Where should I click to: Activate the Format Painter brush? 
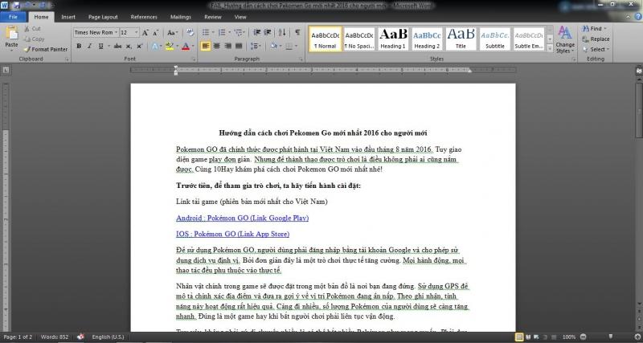coord(27,49)
